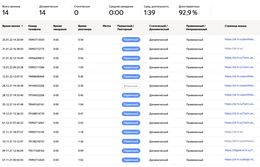Screen dimensions: 260x167
Task: Select phone number 74993712067
Action: tap(36, 123)
